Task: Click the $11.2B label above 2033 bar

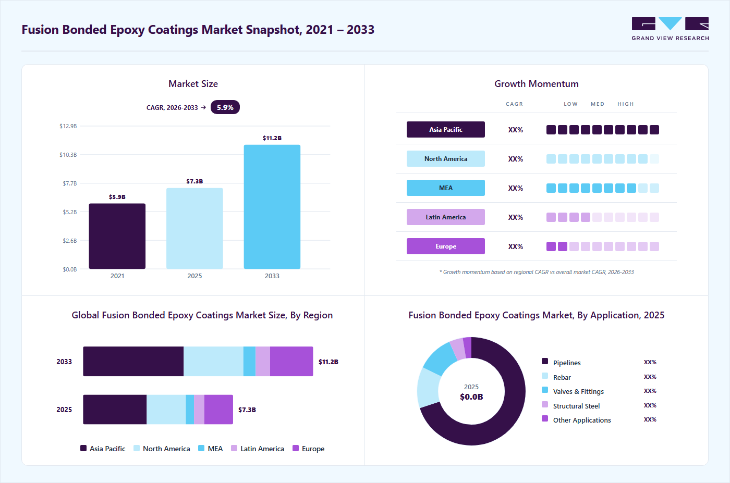Action: point(272,138)
